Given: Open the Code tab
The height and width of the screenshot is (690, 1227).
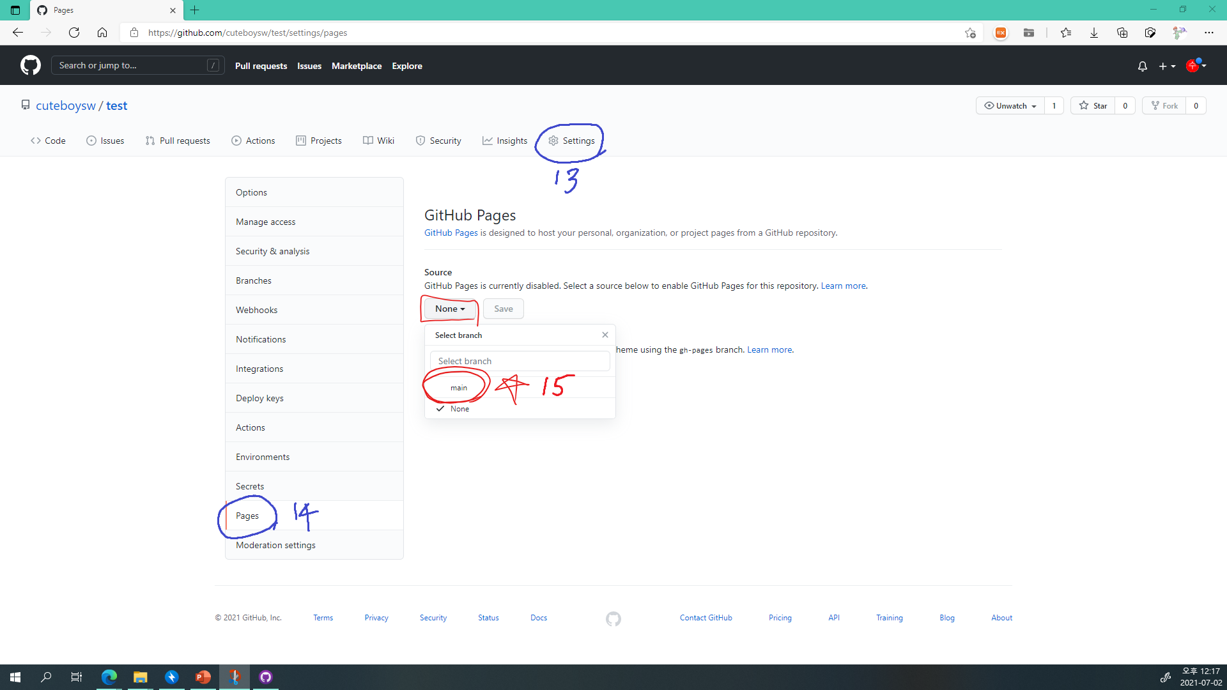Looking at the screenshot, I should [x=48, y=141].
